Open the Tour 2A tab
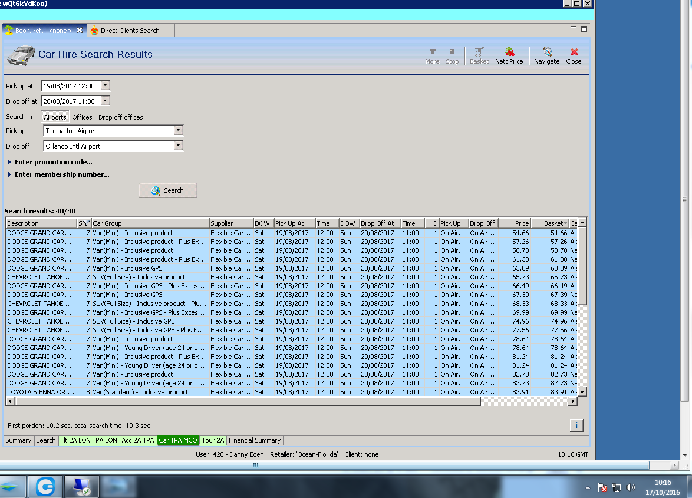Viewport: 692px width, 498px height. (x=213, y=440)
